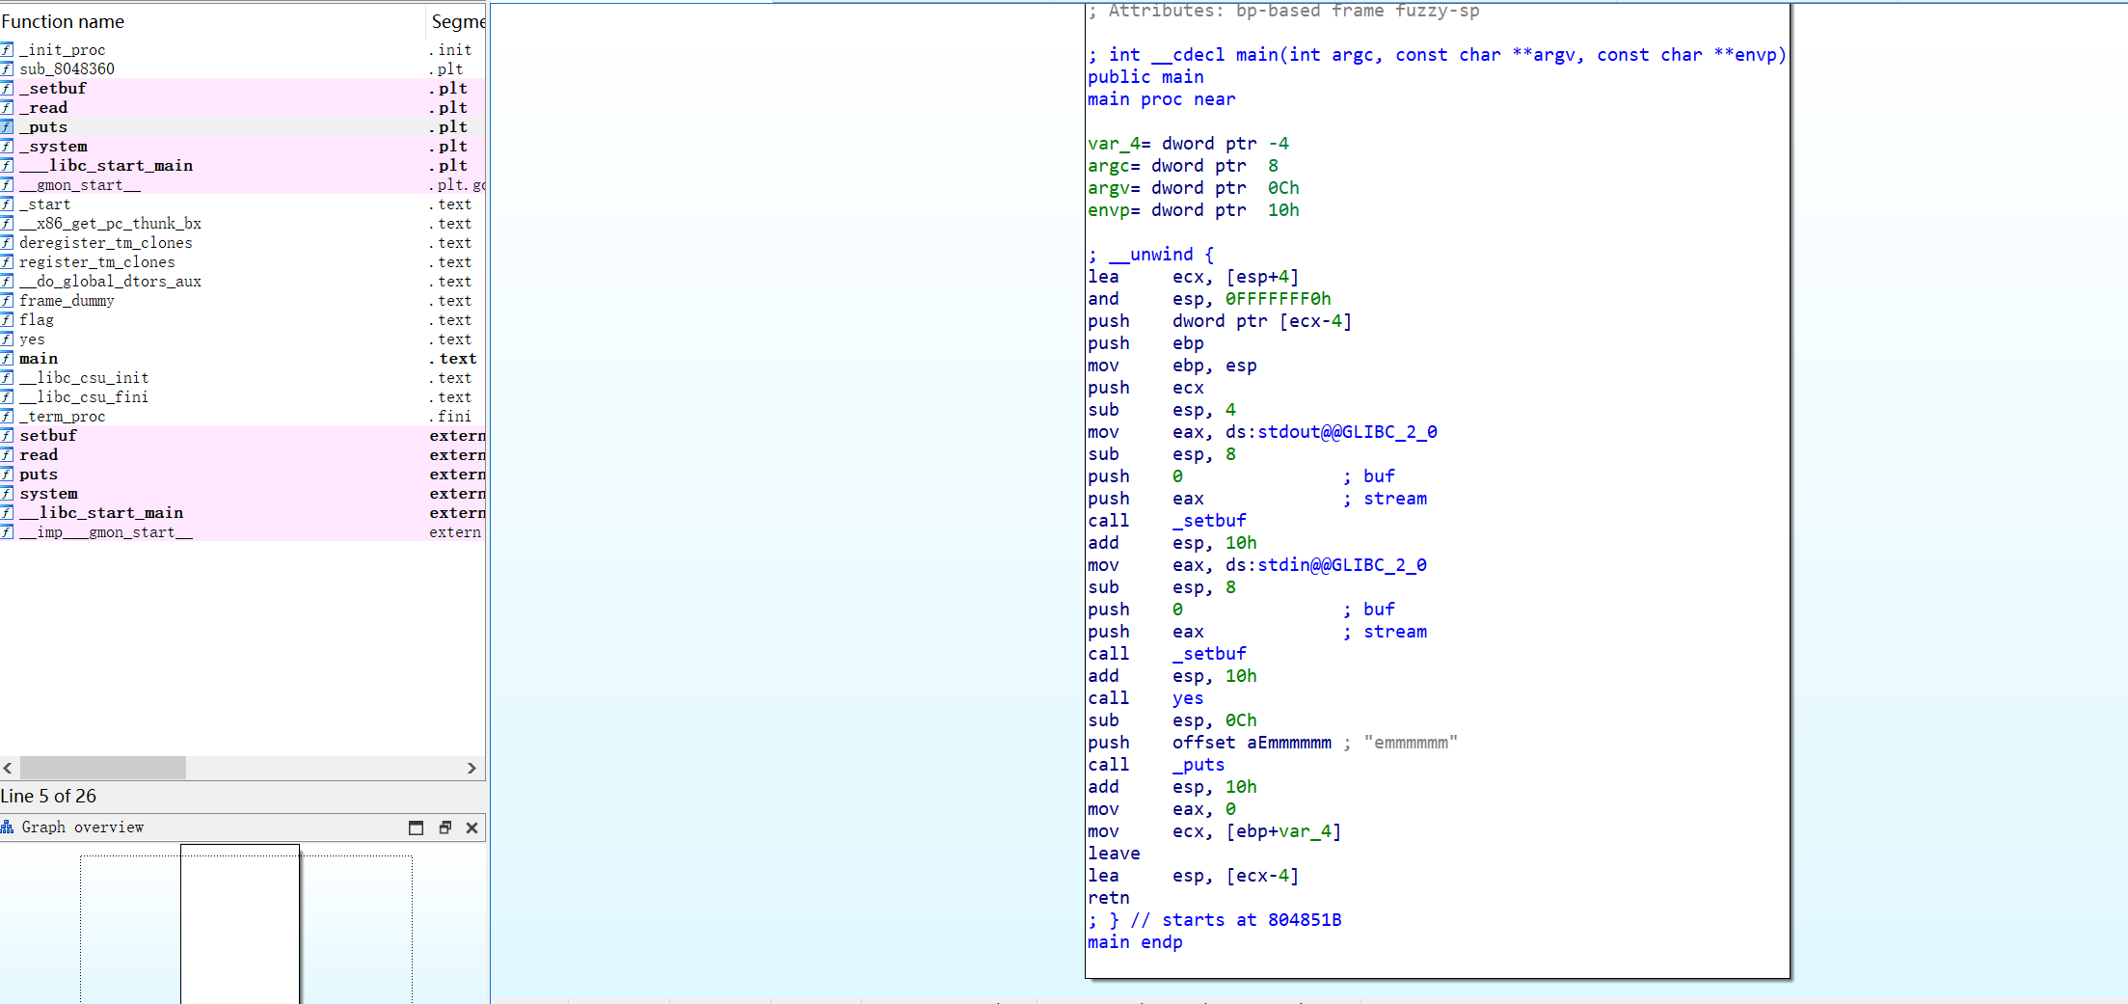
Task: Select frame_dummy function row
Action: click(x=242, y=300)
